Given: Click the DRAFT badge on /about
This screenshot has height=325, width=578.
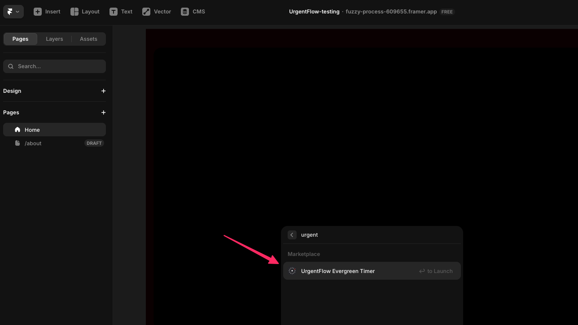Looking at the screenshot, I should (x=94, y=143).
